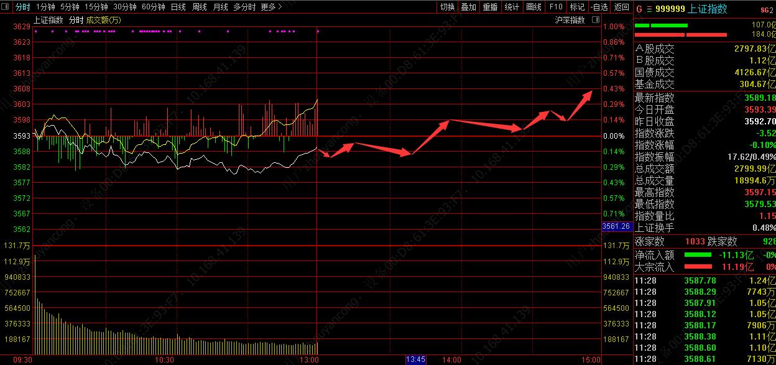Click the -自选 remove from watchlist button
The height and width of the screenshot is (365, 776).
[598, 7]
